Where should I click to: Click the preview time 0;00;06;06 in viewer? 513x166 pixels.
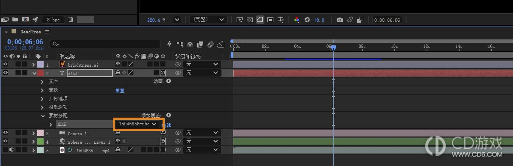click(387, 20)
